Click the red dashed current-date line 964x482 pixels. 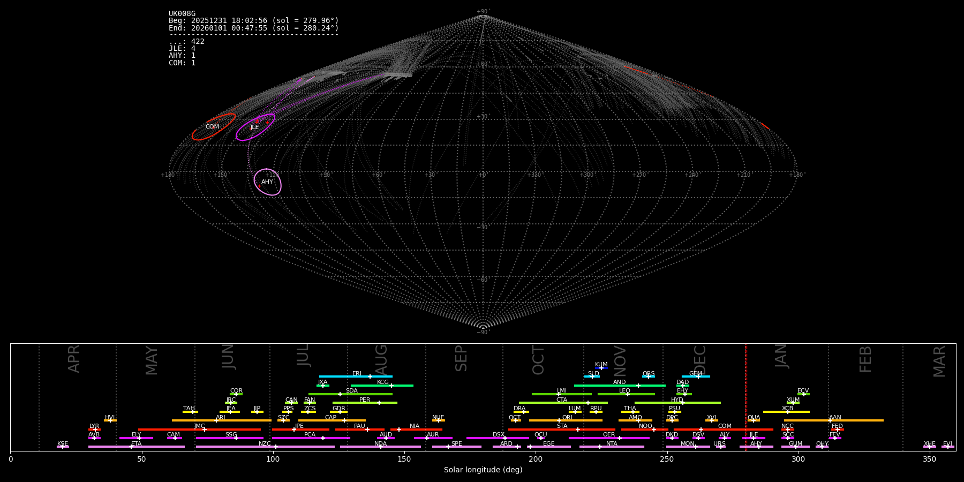(746, 396)
